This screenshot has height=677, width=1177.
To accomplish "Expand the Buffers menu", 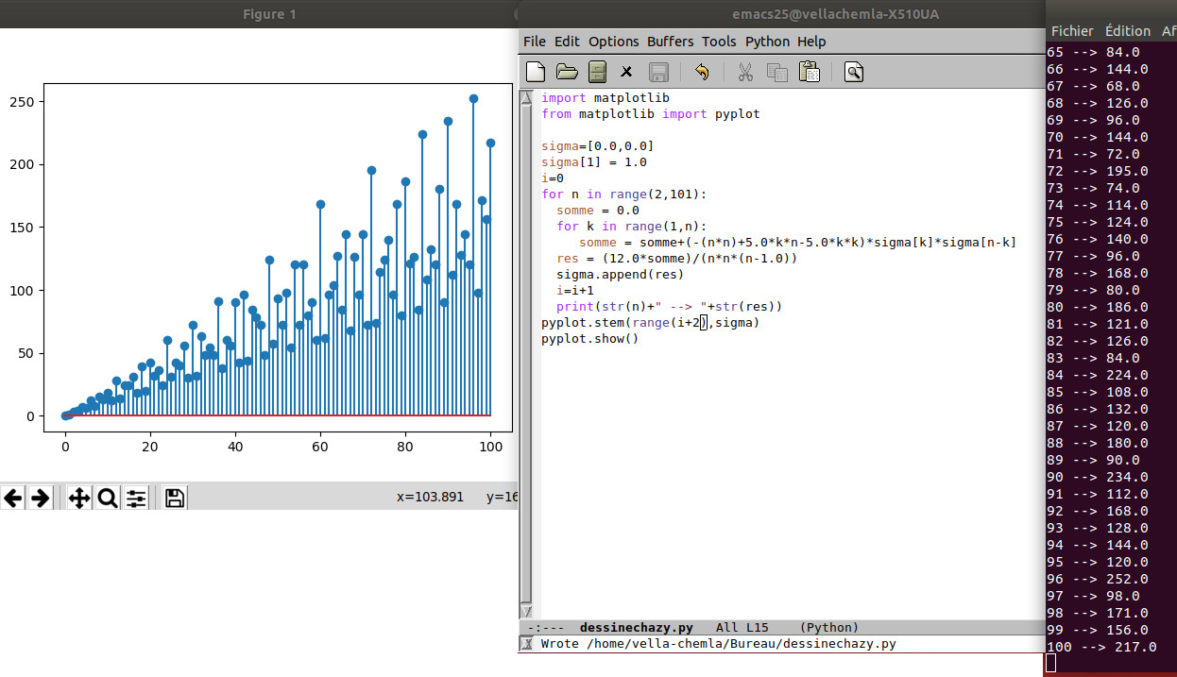I will [x=670, y=42].
